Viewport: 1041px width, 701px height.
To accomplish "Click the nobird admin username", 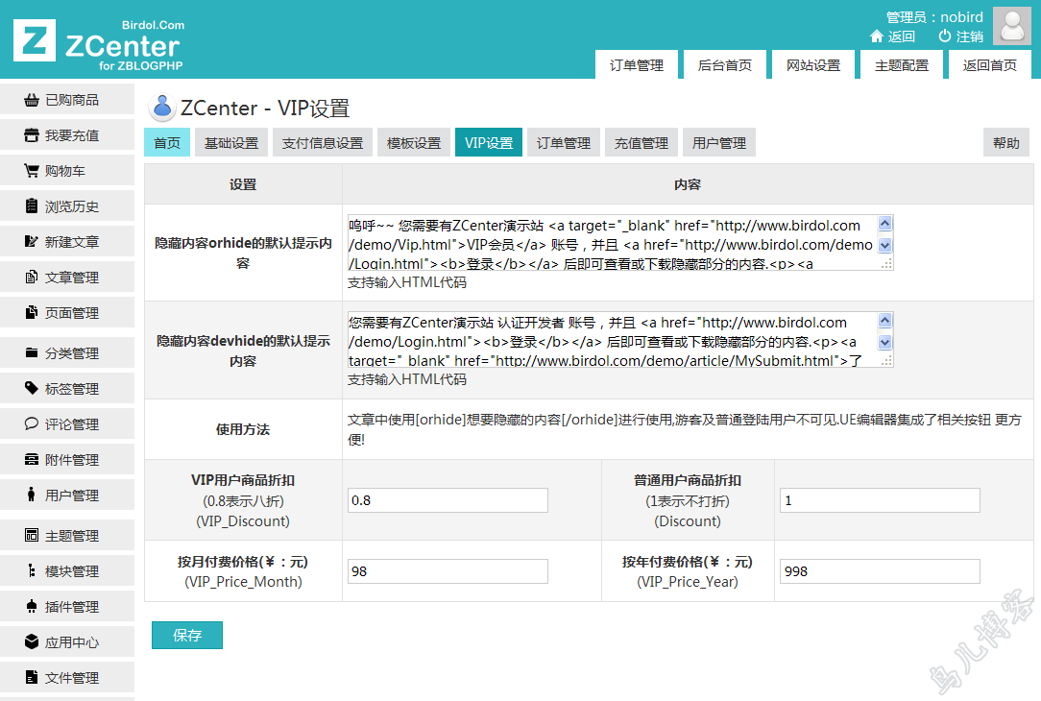I will [x=962, y=17].
